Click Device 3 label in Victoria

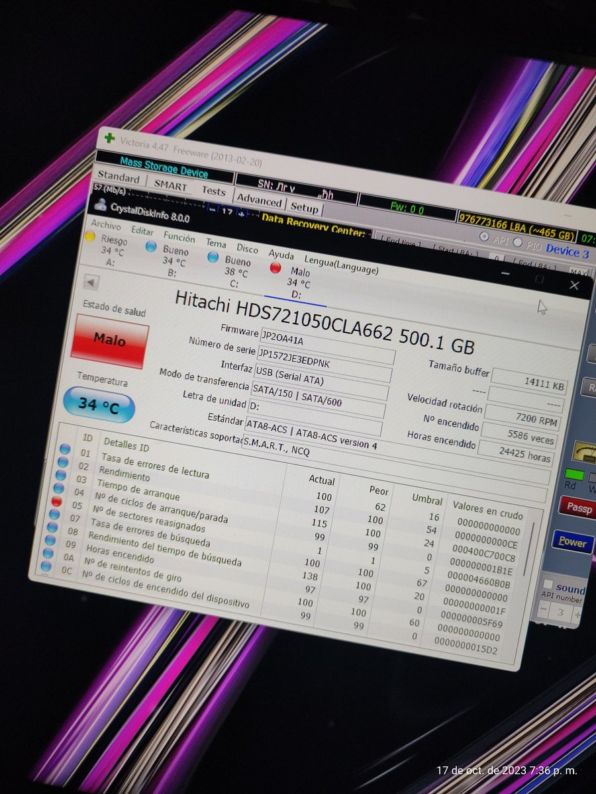tap(567, 251)
